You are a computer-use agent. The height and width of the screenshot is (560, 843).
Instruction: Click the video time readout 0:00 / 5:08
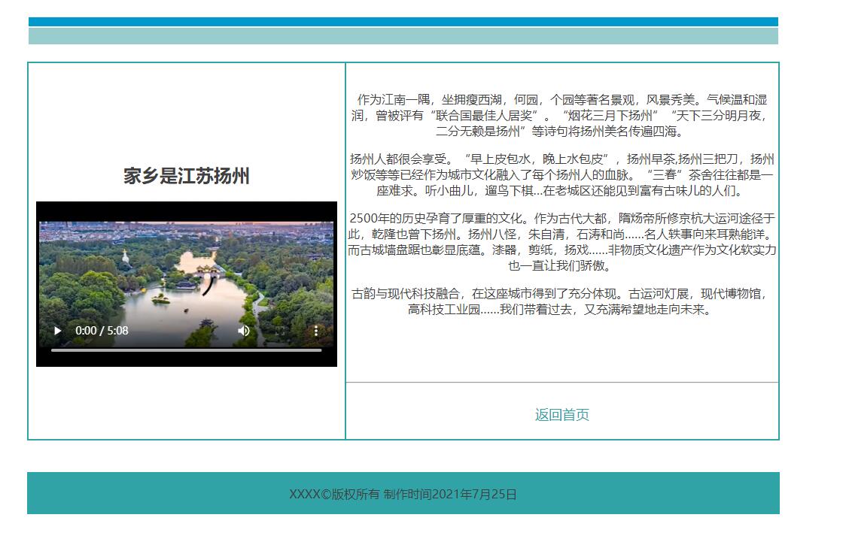(x=102, y=331)
